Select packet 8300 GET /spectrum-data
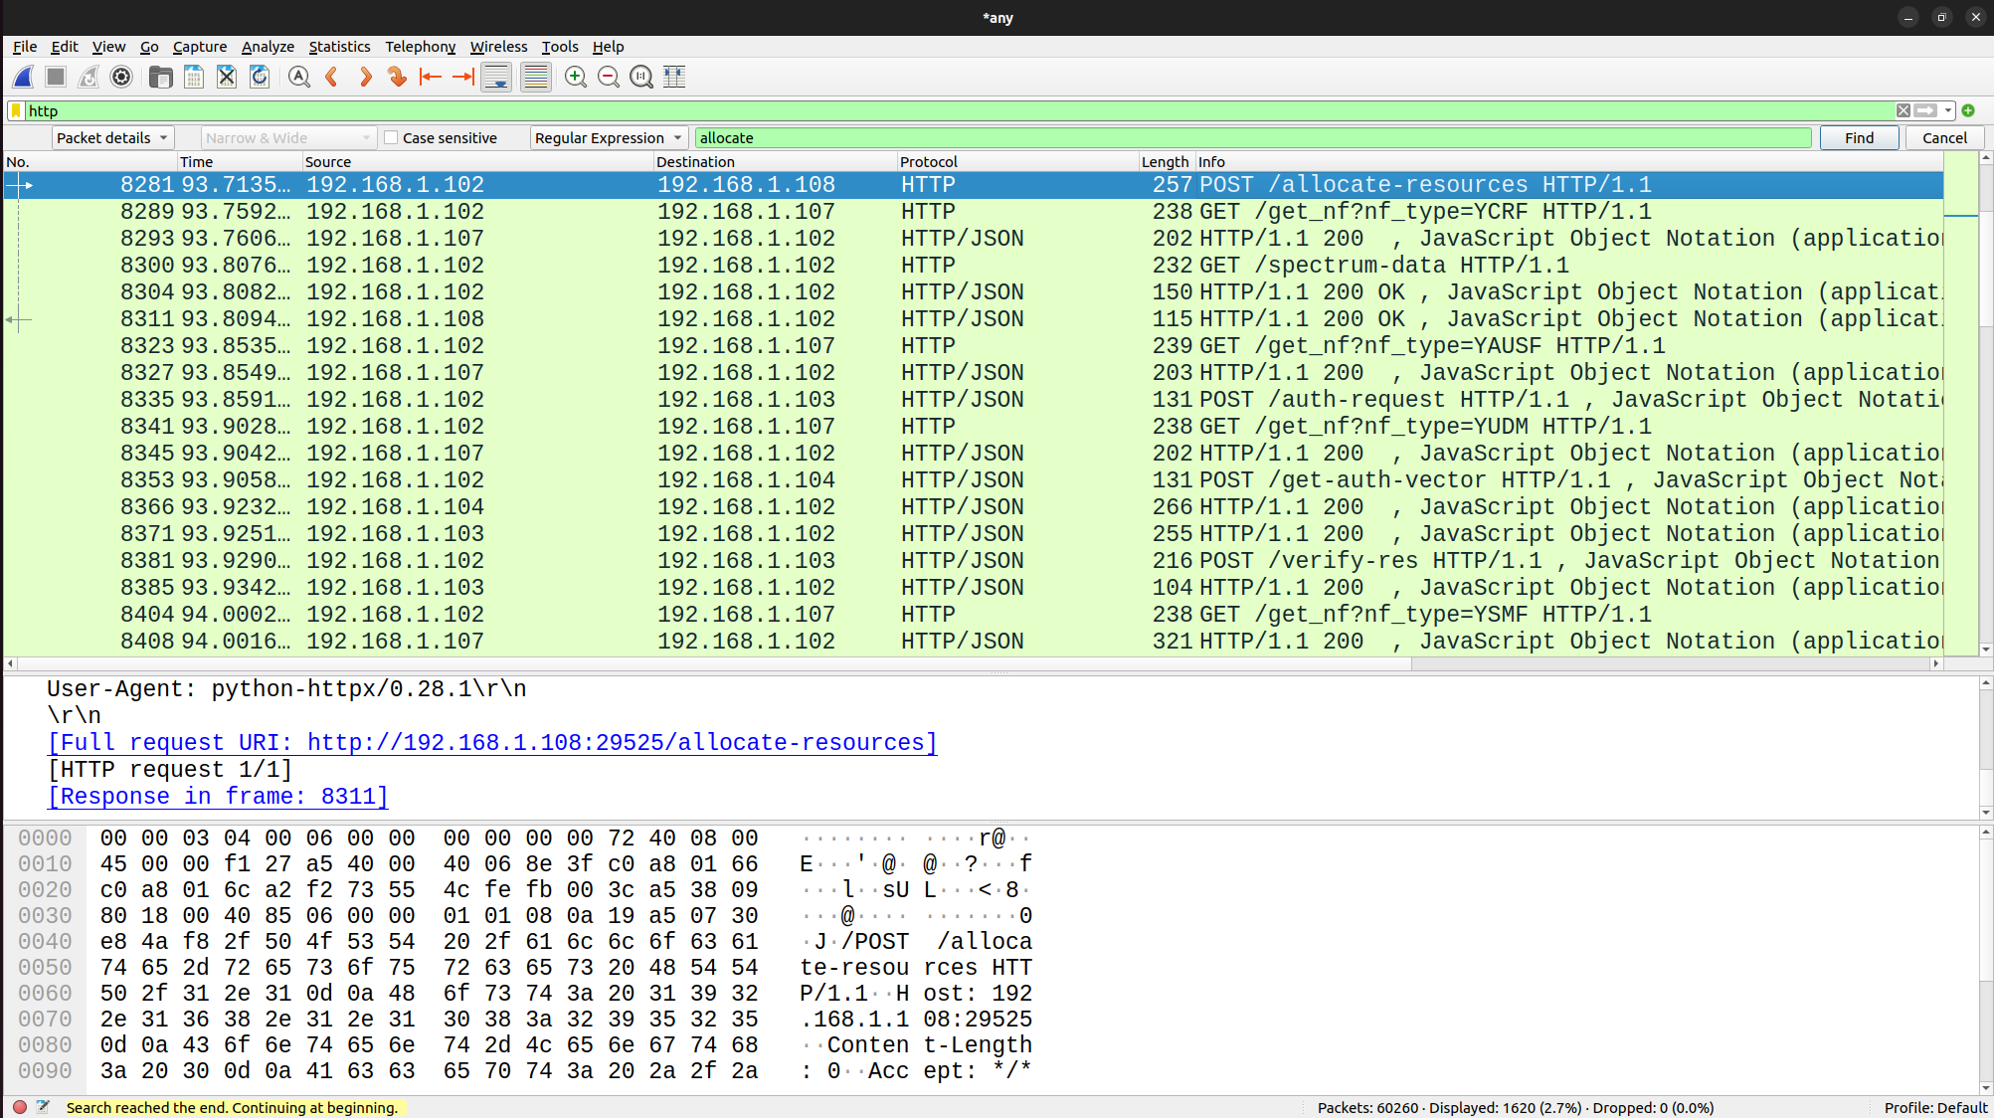Viewport: 1994px width, 1118px height. click(974, 266)
